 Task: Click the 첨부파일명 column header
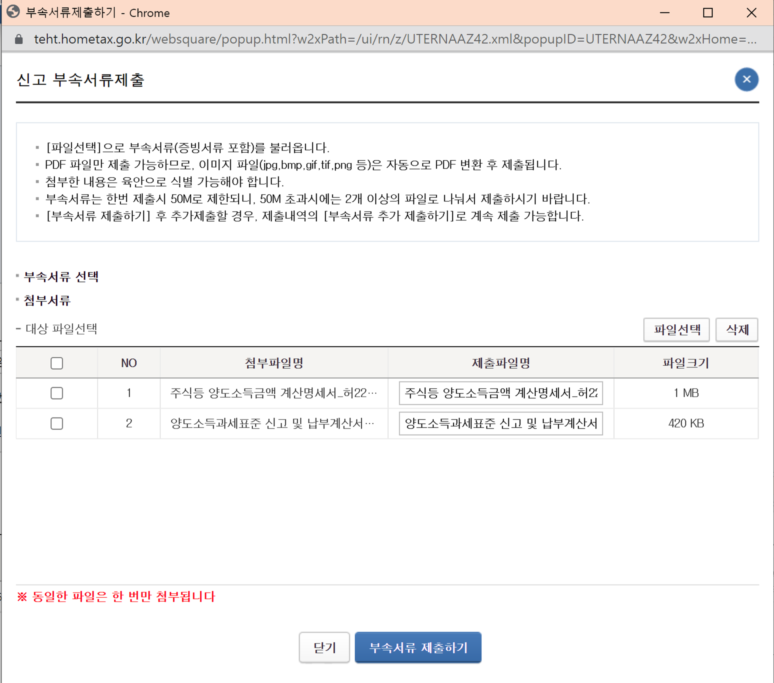274,363
